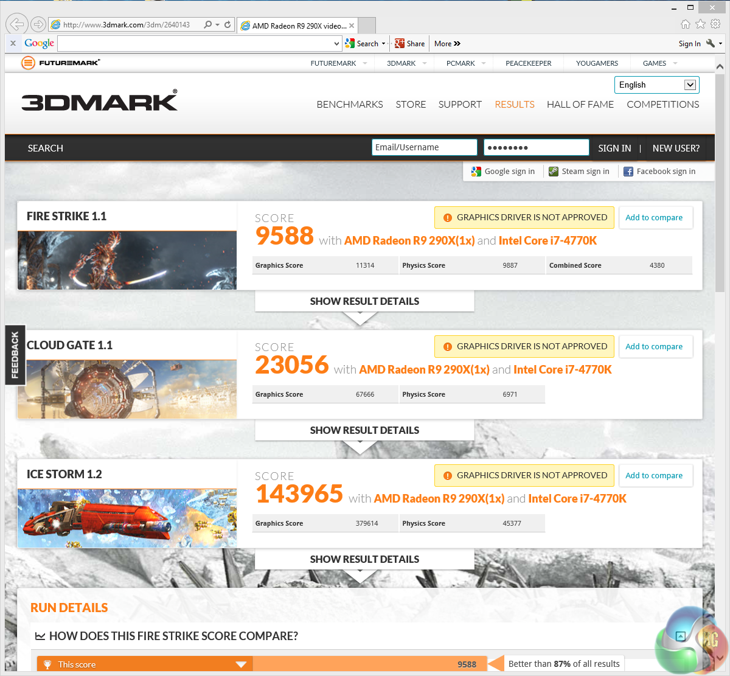The image size is (730, 676).
Task: Show result details for Cloud Gate
Action: tap(364, 430)
